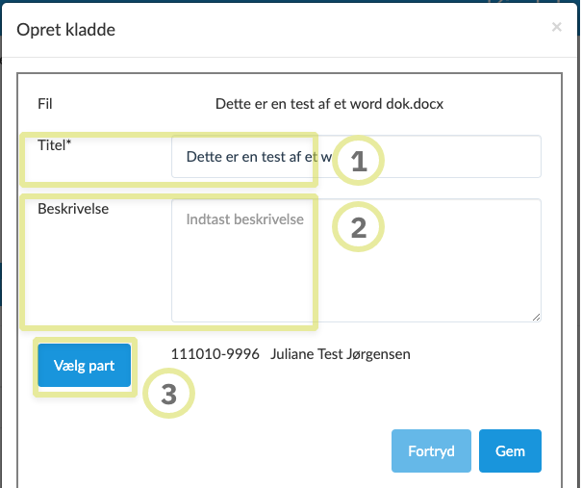Click the Indtast beskrivelse placeholder text

(x=244, y=219)
